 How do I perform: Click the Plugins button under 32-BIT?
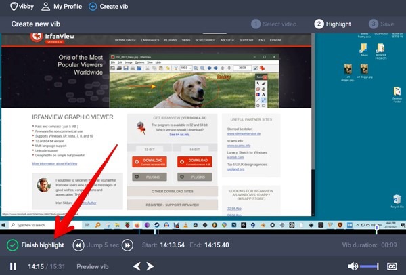pos(150,177)
